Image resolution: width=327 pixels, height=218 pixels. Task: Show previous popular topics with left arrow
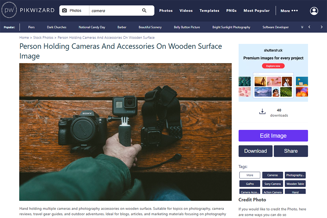309,27
